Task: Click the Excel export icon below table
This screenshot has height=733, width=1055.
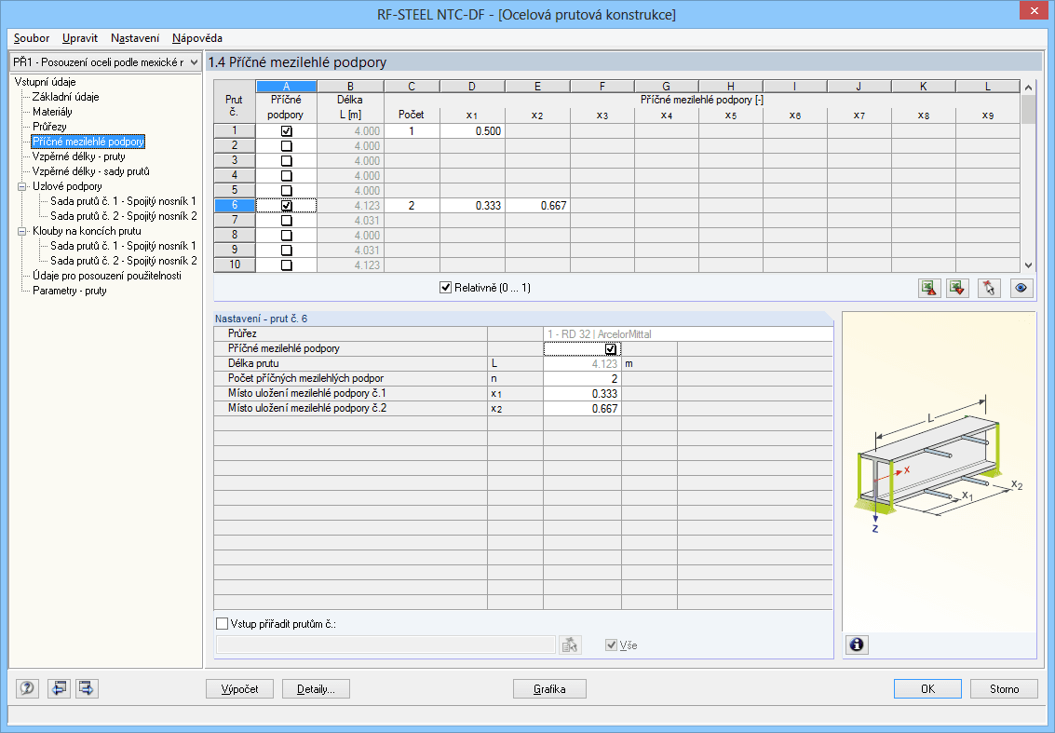Action: 930,288
